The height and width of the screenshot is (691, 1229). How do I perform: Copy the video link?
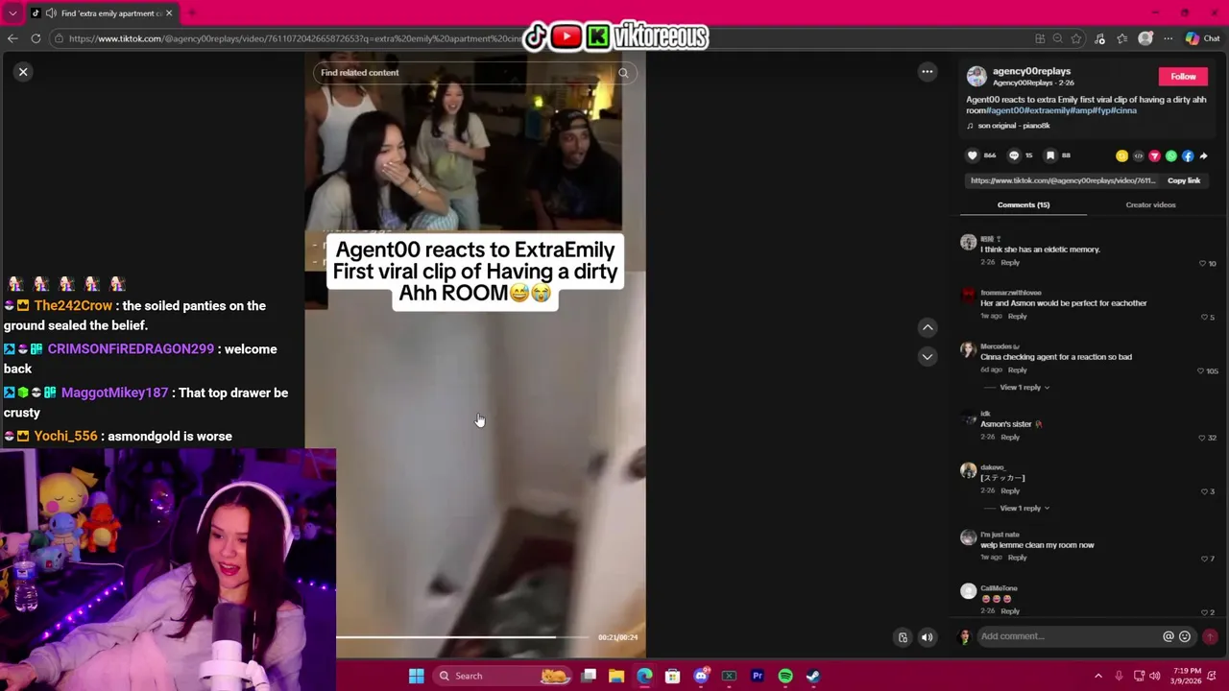click(1184, 180)
